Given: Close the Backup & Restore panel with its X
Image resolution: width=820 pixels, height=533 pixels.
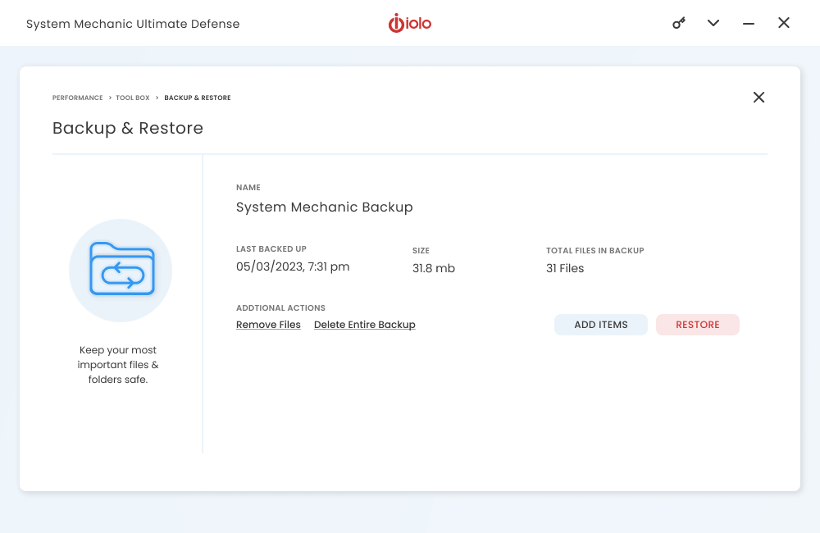Looking at the screenshot, I should click(x=758, y=97).
